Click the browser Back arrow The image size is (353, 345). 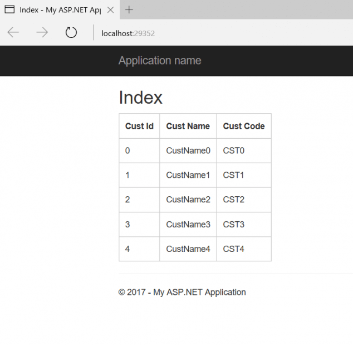13,32
